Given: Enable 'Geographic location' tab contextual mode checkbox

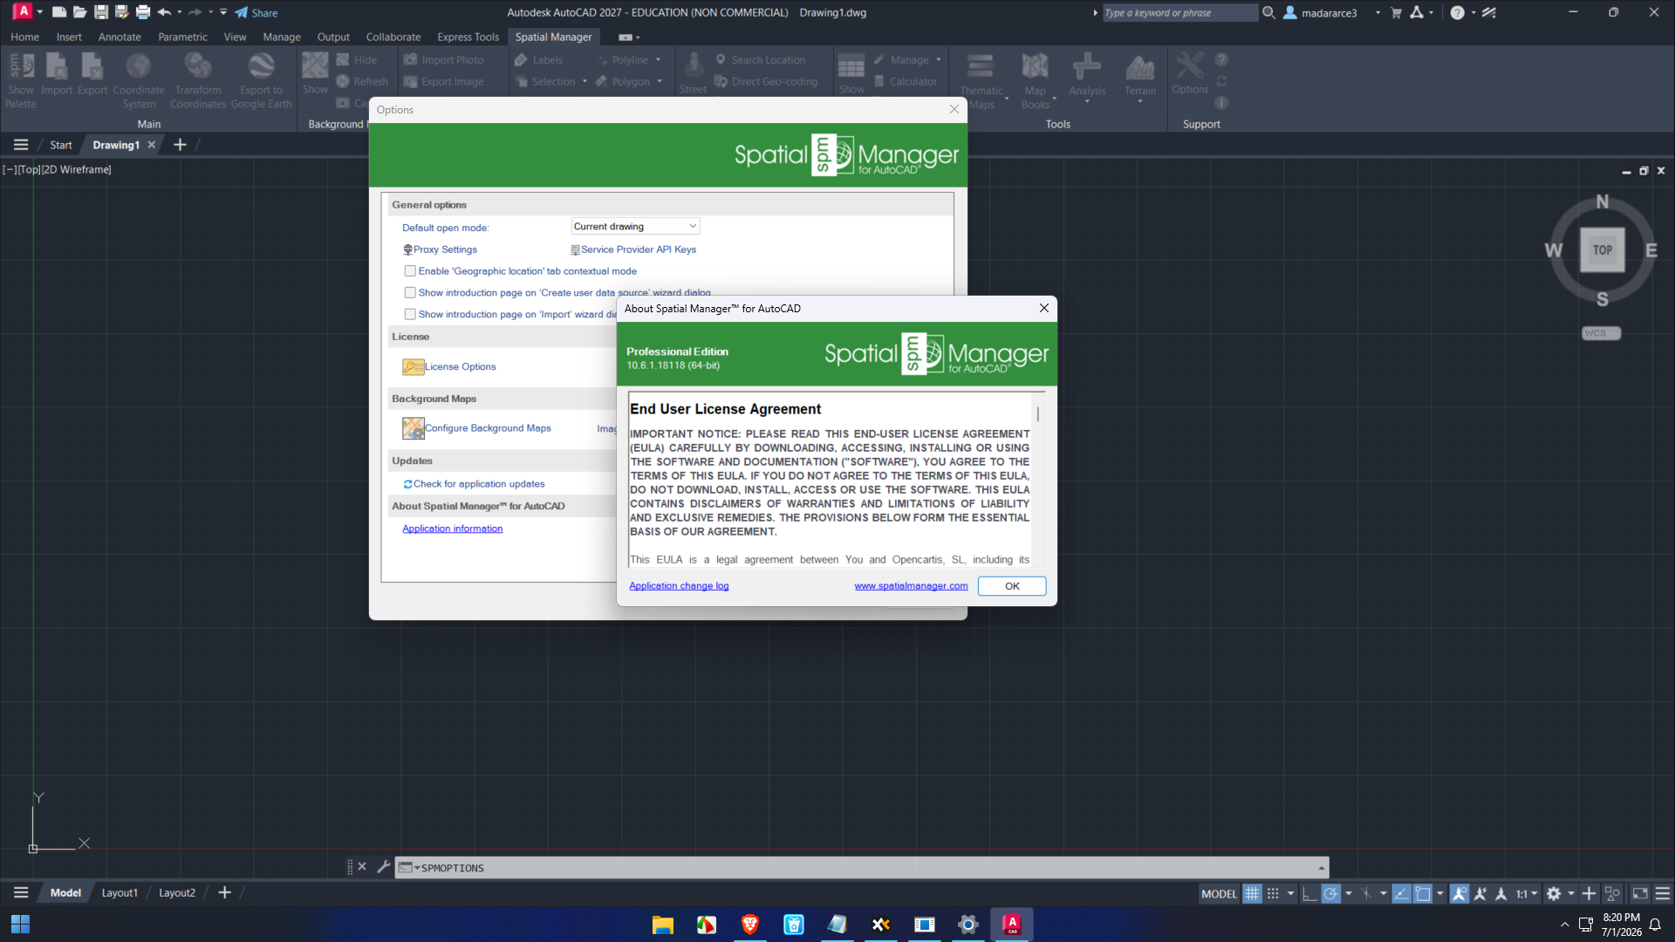Looking at the screenshot, I should click(410, 271).
